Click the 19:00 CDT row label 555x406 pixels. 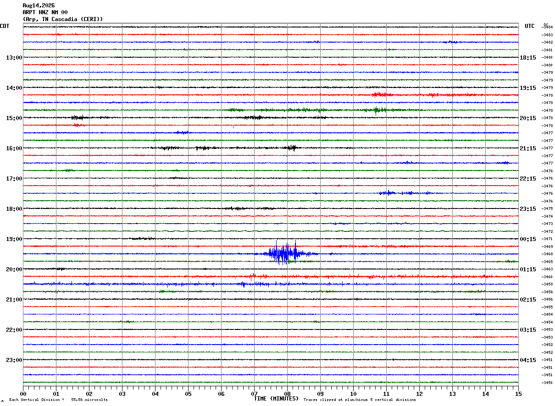14,239
